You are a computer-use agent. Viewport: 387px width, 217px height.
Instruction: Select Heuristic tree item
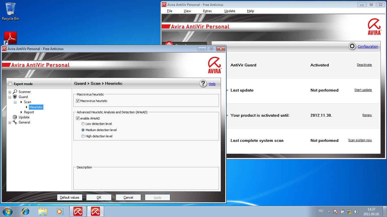(36, 107)
